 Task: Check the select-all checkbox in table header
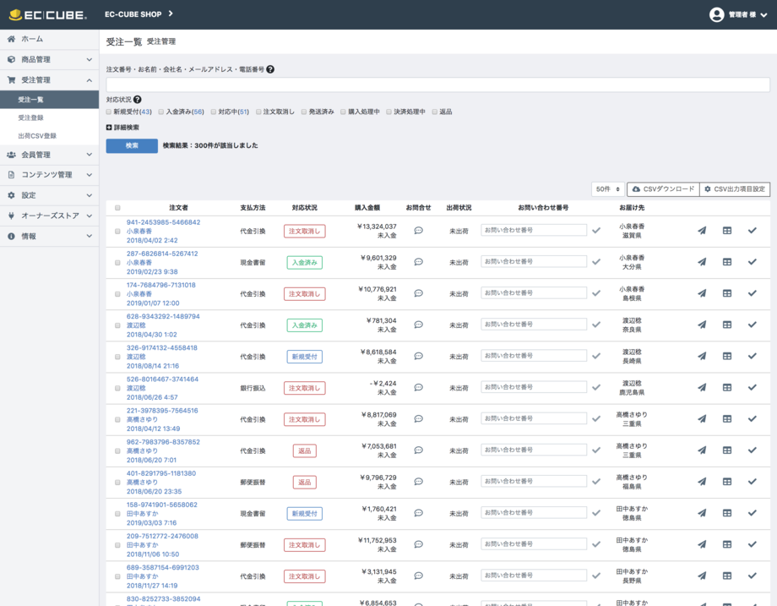117,208
